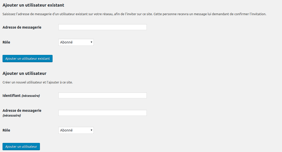
Task: Click the 'Identifiant' field label
Action: tap(12, 96)
